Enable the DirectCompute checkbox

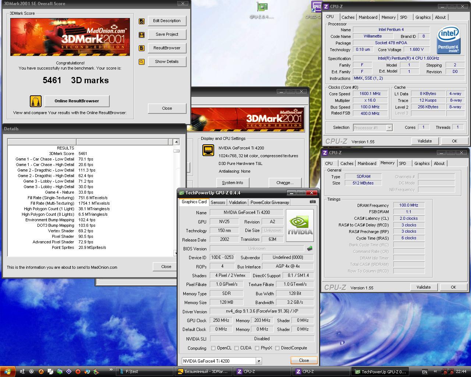point(277,348)
